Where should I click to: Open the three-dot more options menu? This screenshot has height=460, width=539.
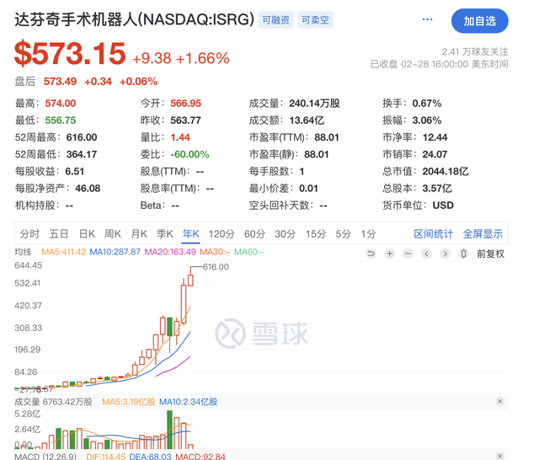(427, 19)
